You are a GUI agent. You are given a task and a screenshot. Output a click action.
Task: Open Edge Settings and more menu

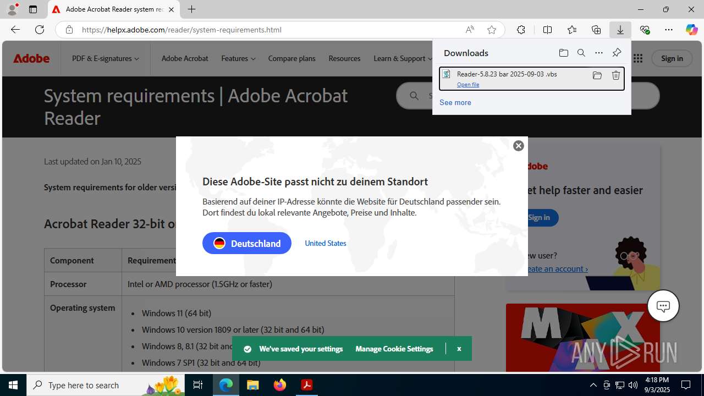click(669, 30)
